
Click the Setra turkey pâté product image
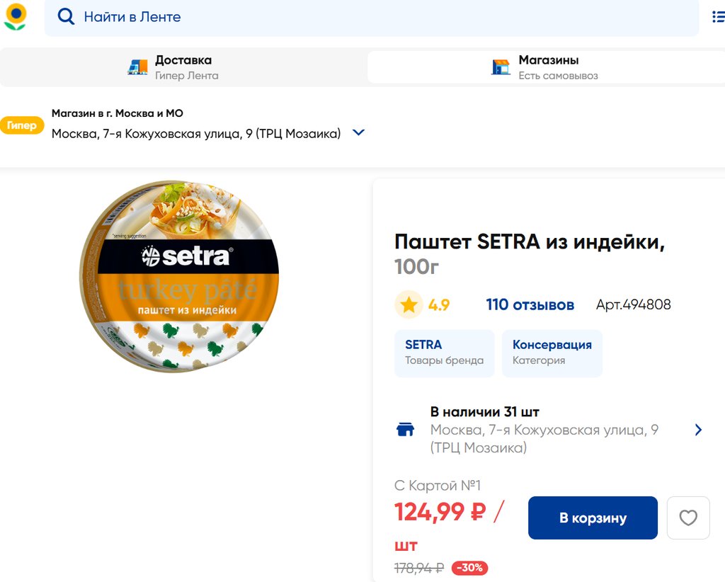(179, 277)
